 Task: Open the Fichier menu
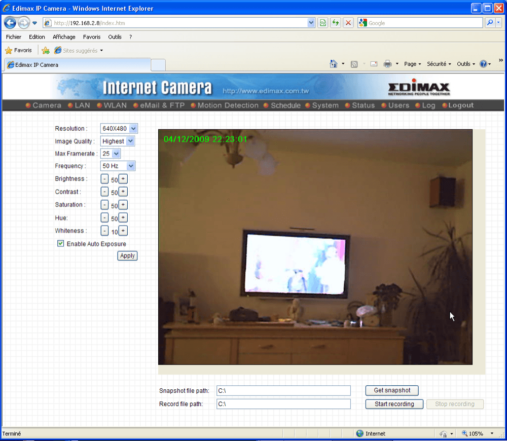[x=14, y=37]
